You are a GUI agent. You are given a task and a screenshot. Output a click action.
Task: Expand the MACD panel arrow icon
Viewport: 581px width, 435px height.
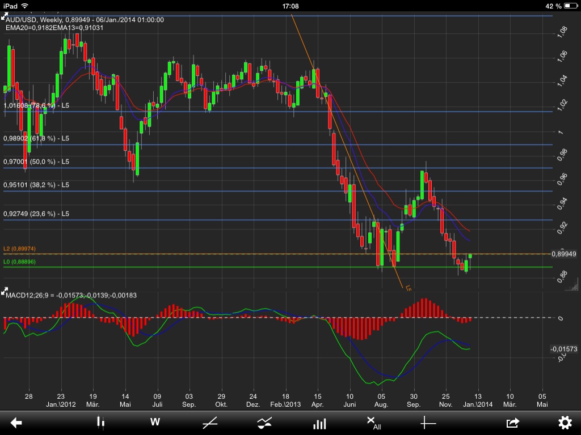(4, 292)
